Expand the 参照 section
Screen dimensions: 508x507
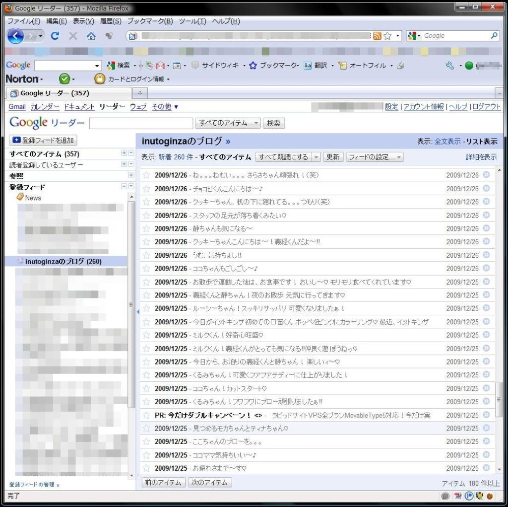(131, 175)
